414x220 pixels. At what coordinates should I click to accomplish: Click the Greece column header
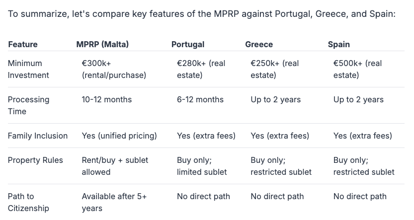click(x=259, y=44)
